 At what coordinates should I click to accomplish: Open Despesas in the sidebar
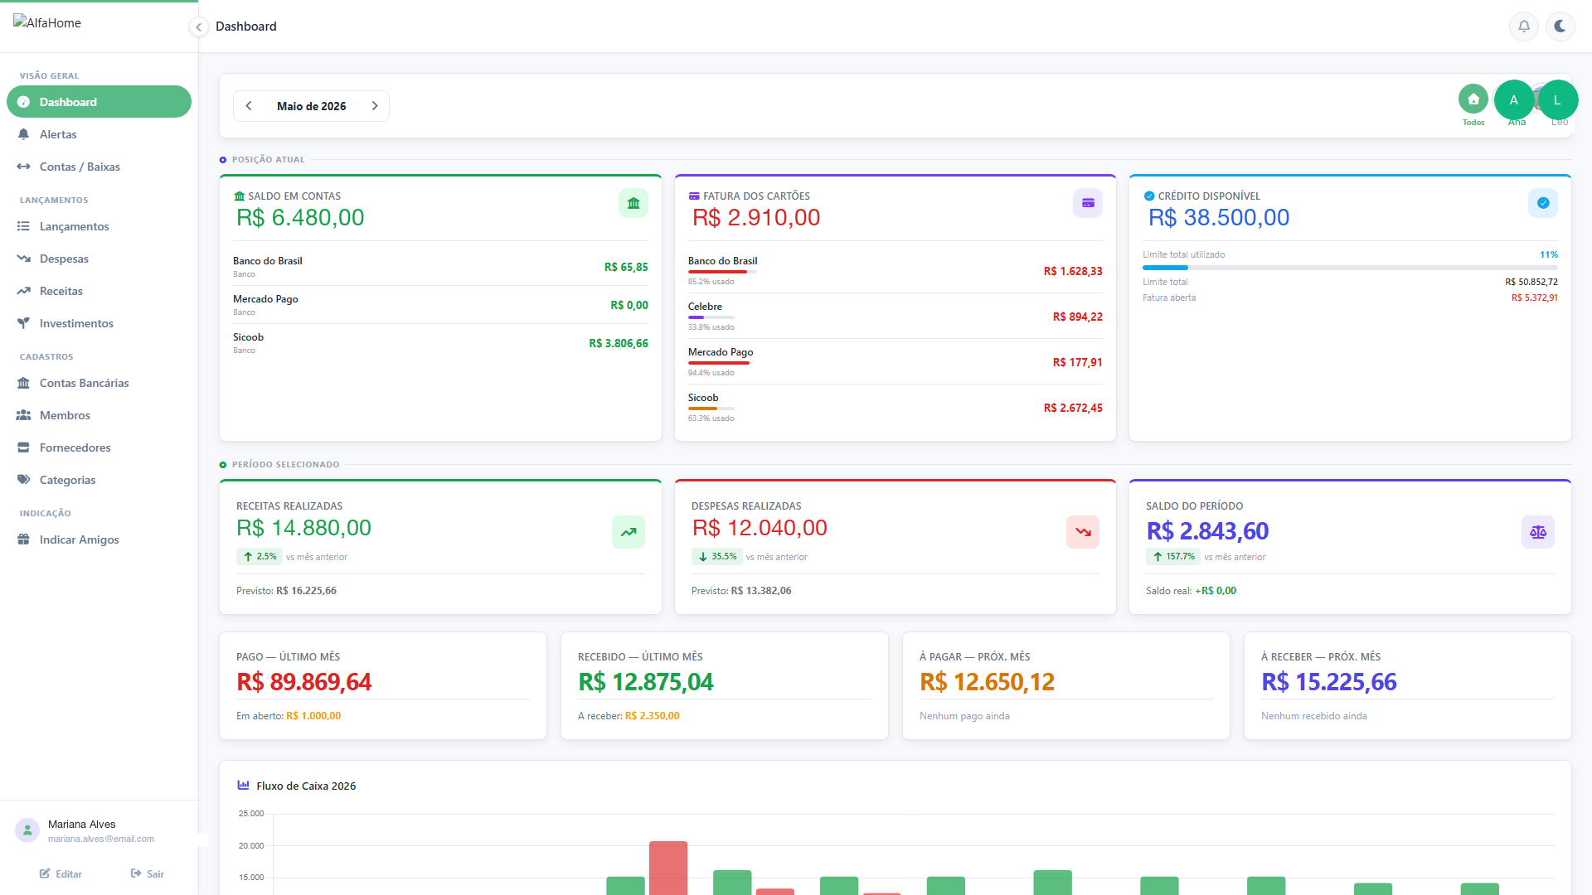pos(99,259)
